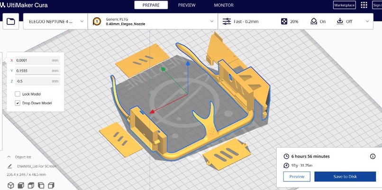Click the print settings sliders icon
The image size is (382, 190).
click(x=227, y=21)
